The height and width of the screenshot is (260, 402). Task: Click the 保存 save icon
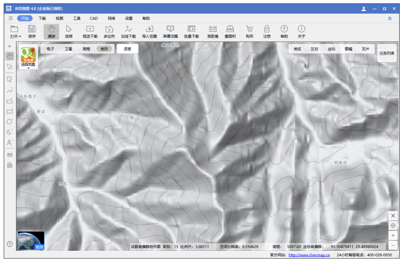click(32, 31)
